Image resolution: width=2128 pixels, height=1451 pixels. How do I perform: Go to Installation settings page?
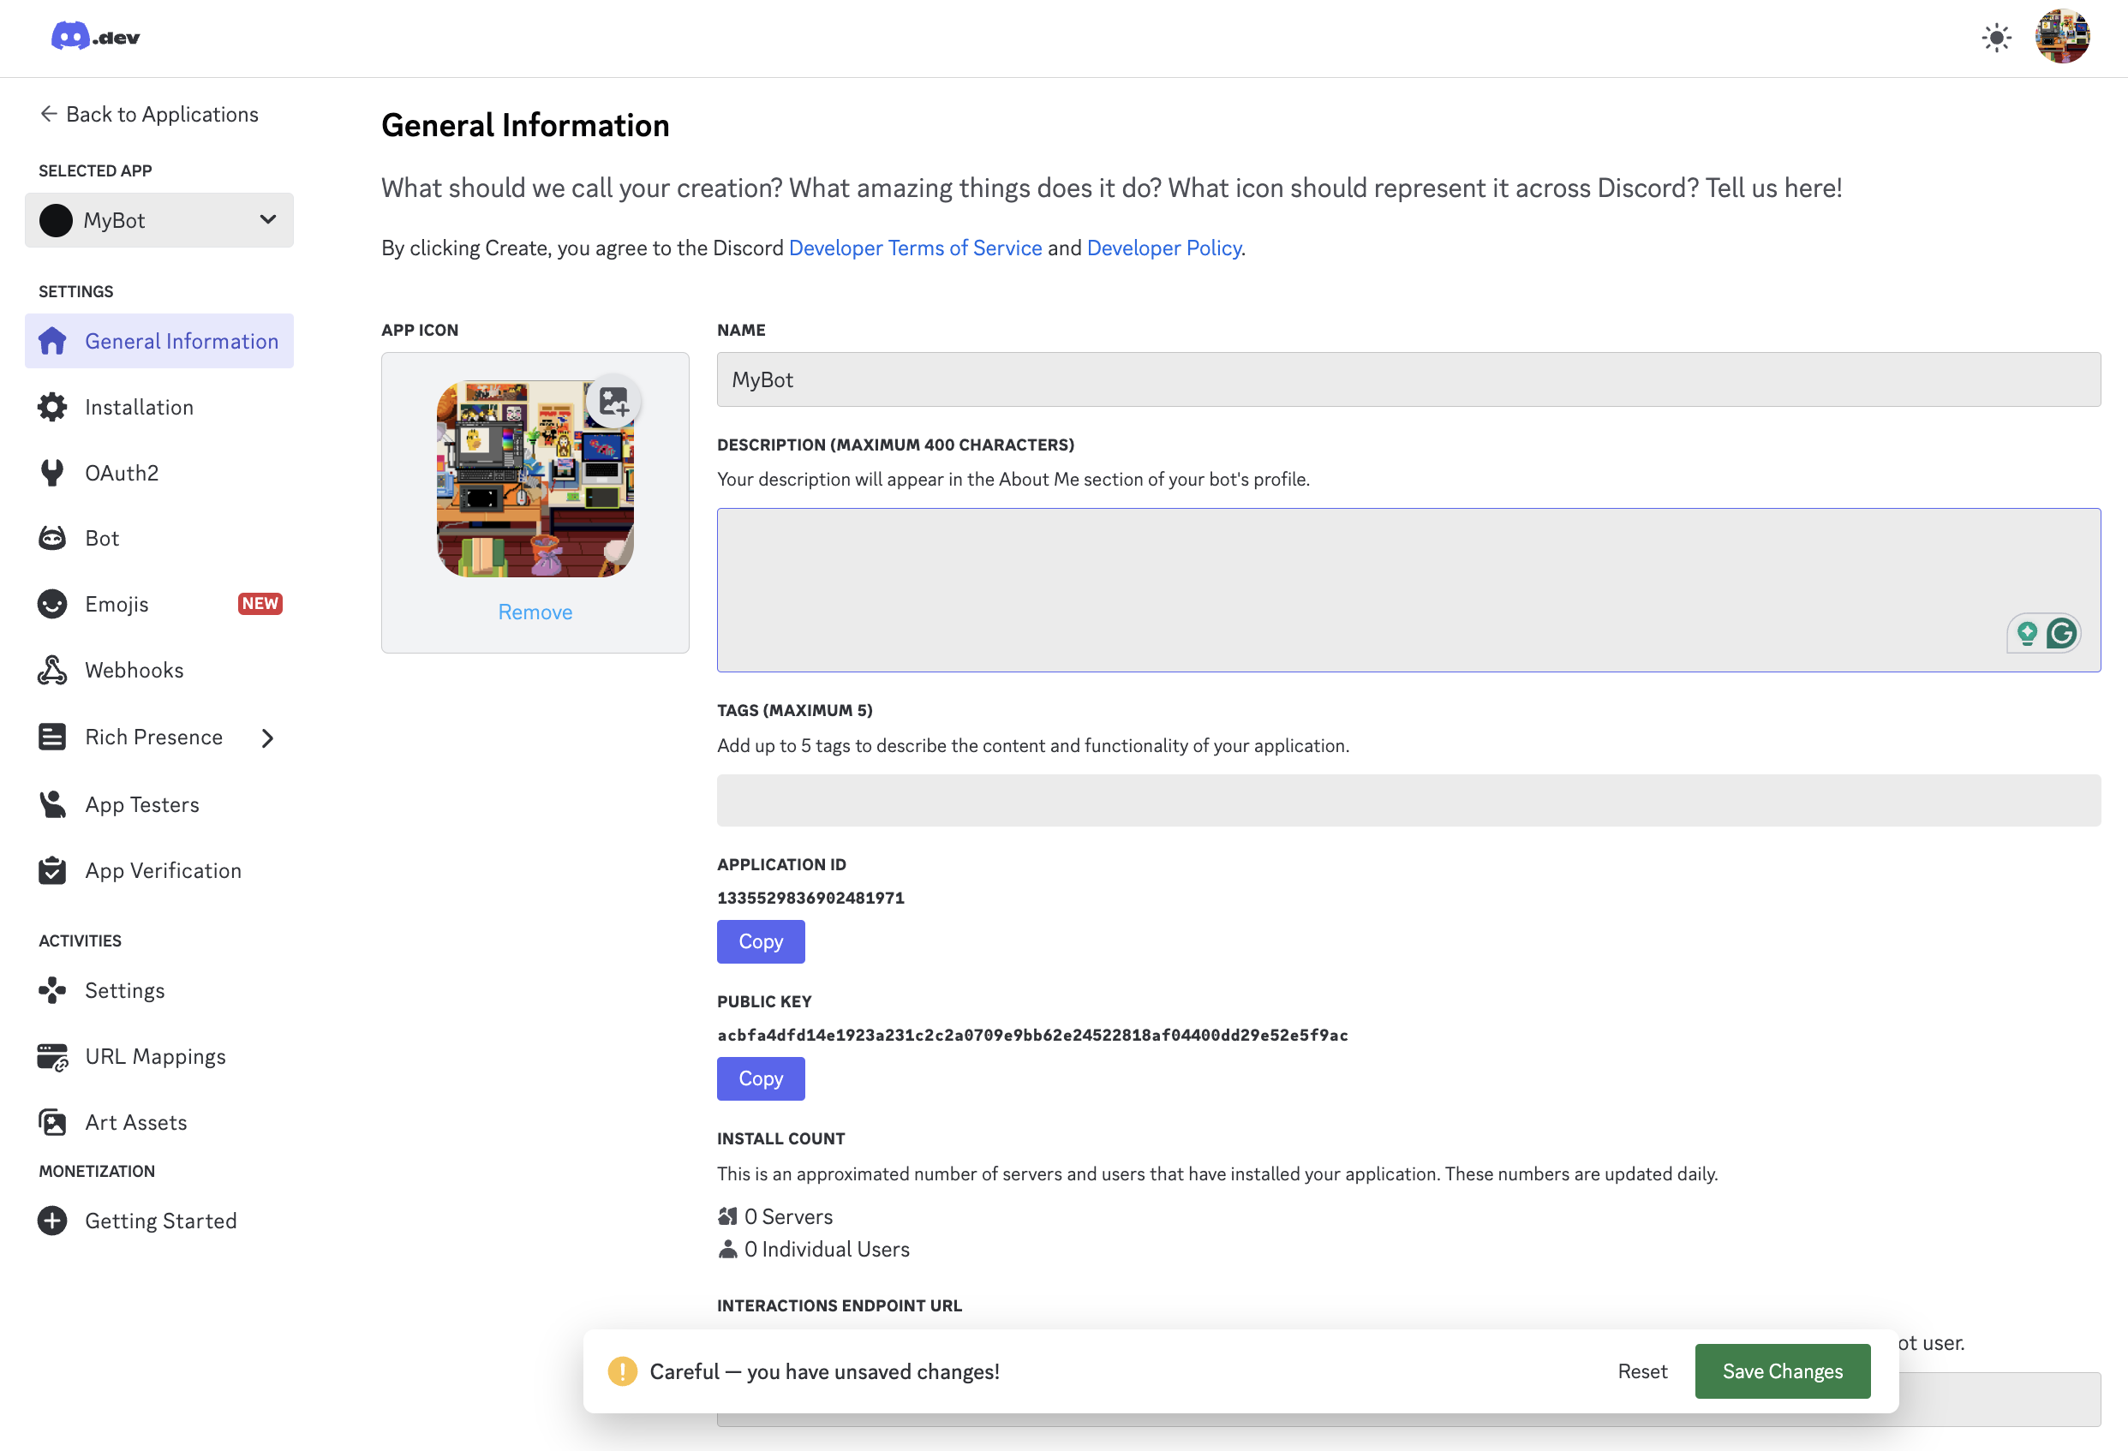click(x=139, y=408)
